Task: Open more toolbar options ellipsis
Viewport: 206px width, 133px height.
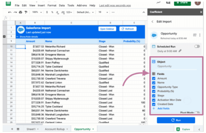Action: [x=113, y=12]
